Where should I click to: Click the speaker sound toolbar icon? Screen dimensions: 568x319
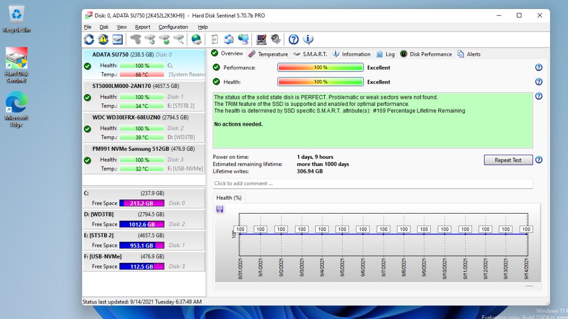click(275, 39)
